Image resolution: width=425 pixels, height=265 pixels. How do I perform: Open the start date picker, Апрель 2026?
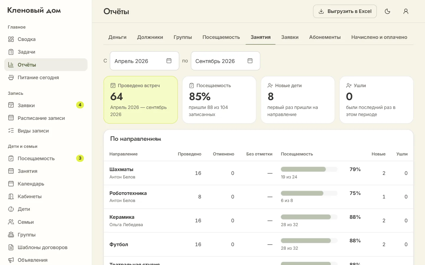point(144,61)
